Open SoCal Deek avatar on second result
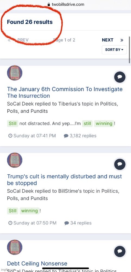The width and height of the screenshot is (131, 272). pos(15,160)
